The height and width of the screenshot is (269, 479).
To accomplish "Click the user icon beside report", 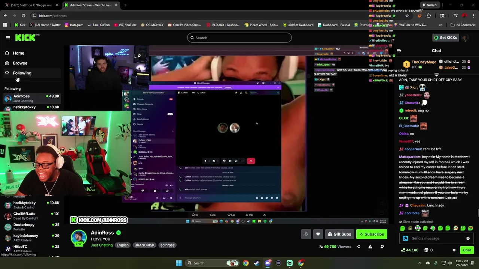I will (x=382, y=247).
